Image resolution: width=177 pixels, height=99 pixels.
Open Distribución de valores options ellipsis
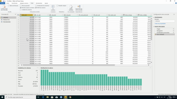pos(150,68)
